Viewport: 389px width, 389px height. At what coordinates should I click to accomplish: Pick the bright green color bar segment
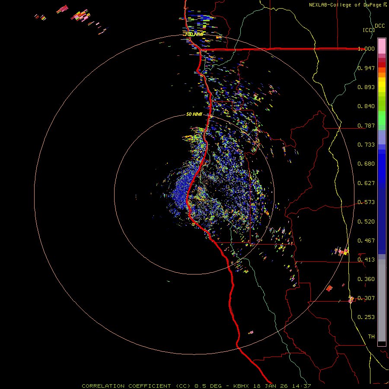click(x=382, y=118)
